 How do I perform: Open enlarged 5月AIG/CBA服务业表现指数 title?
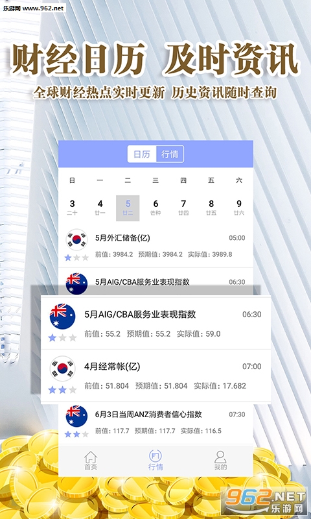click(140, 315)
